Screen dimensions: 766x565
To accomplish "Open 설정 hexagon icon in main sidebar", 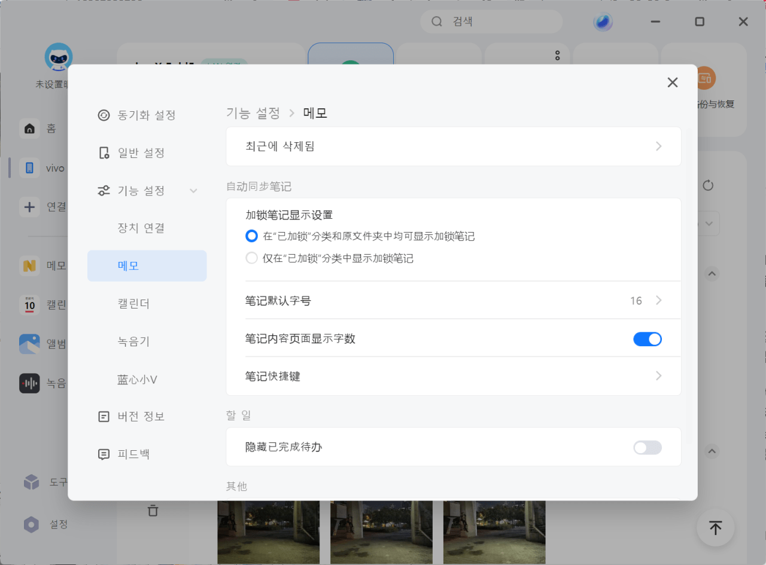I will coord(31,524).
